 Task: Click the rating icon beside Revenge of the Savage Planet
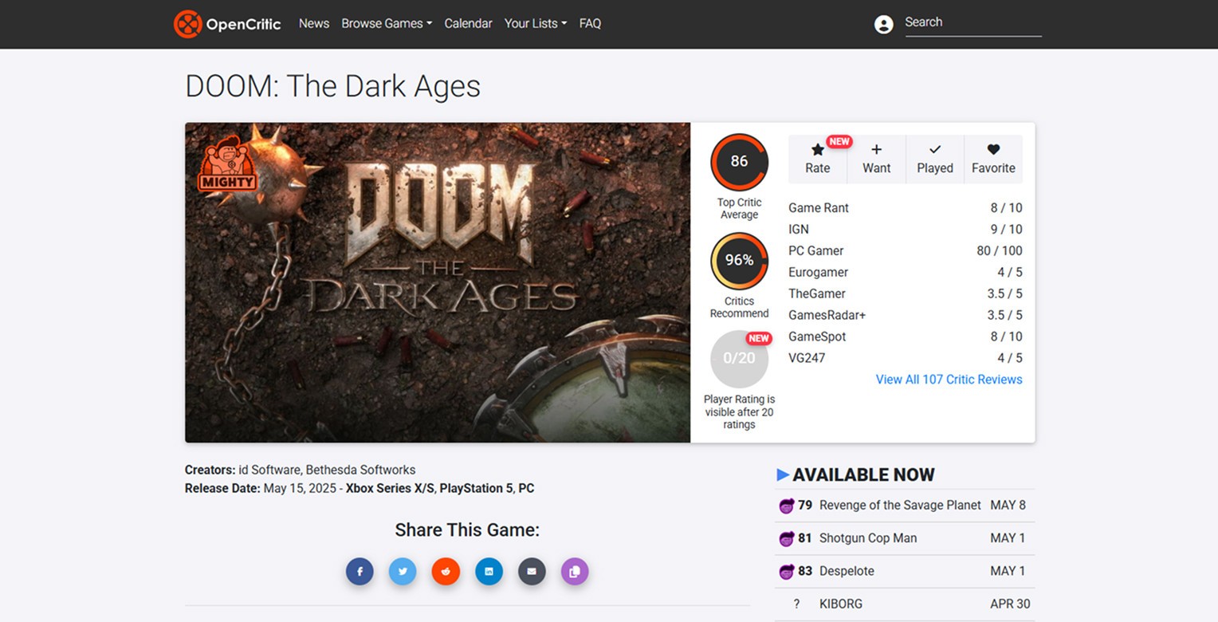coord(786,506)
